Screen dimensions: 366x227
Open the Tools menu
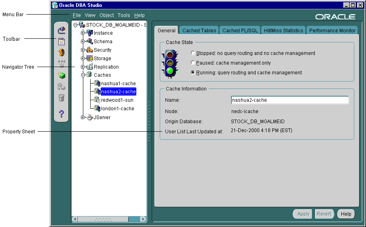(x=124, y=15)
